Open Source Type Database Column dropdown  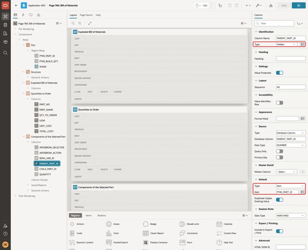(x=291, y=133)
